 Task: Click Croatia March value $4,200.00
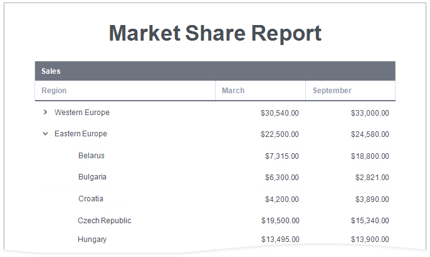pyautogui.click(x=281, y=199)
